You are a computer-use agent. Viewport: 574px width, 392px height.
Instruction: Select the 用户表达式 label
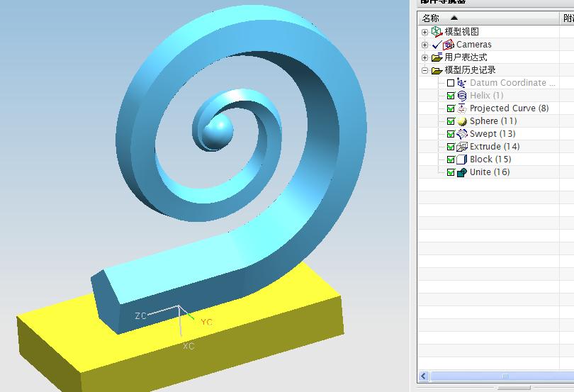pyautogui.click(x=466, y=57)
